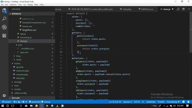This screenshot has width=192, height=108.
Task: Split the editor with the split icon
Action: tap(183, 9)
